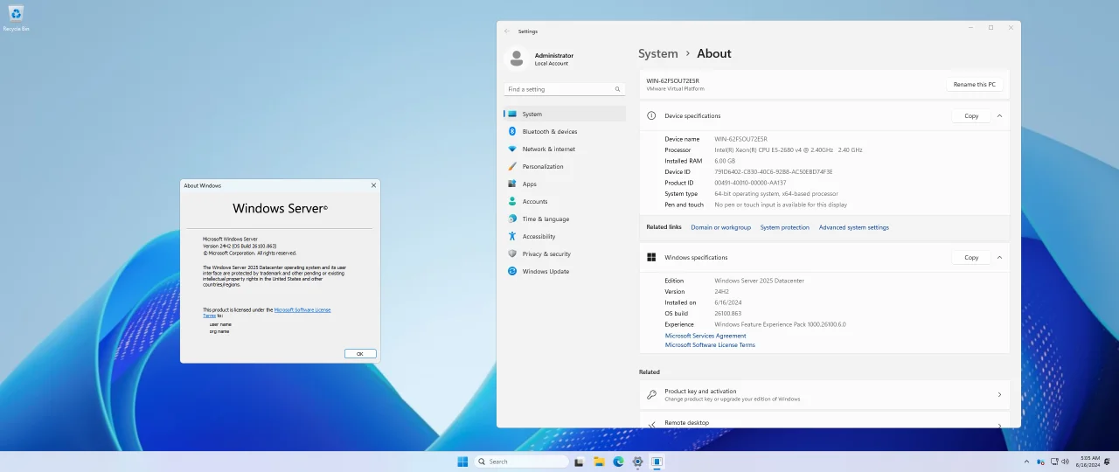Open Task View from the taskbar
The width and height of the screenshot is (1119, 472).
tap(579, 462)
